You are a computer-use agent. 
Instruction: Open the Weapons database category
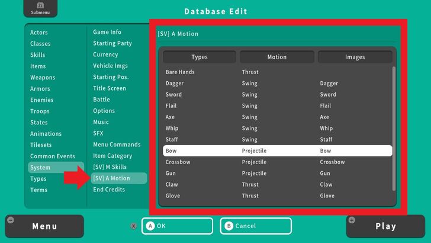tap(43, 78)
